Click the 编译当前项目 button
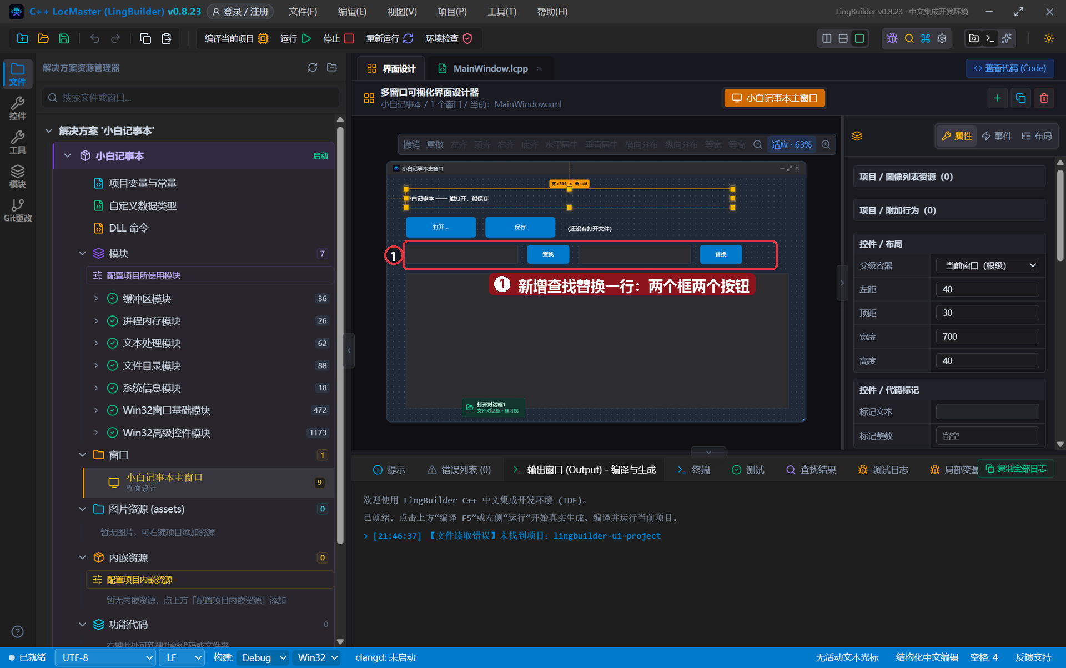 [237, 38]
